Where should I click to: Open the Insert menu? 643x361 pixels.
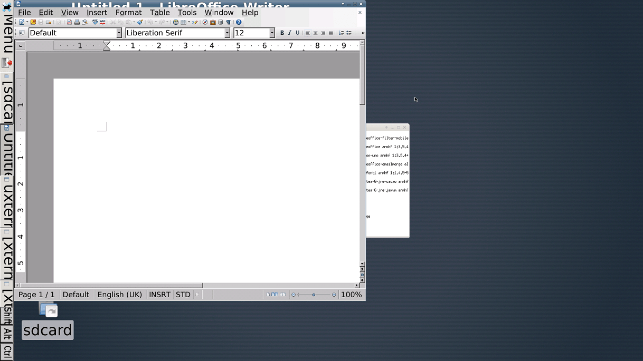tap(97, 12)
